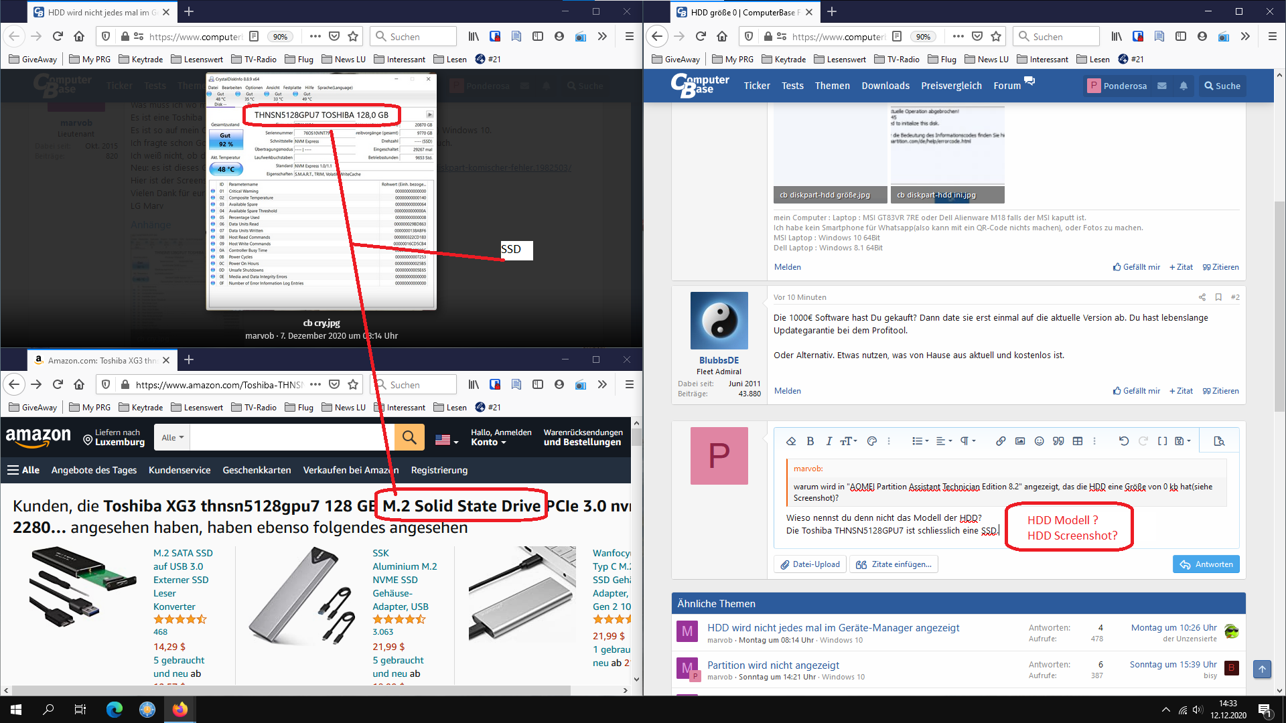Screen dimensions: 1286x723
Task: Click Amazon orange search magnifier button
Action: (x=409, y=438)
